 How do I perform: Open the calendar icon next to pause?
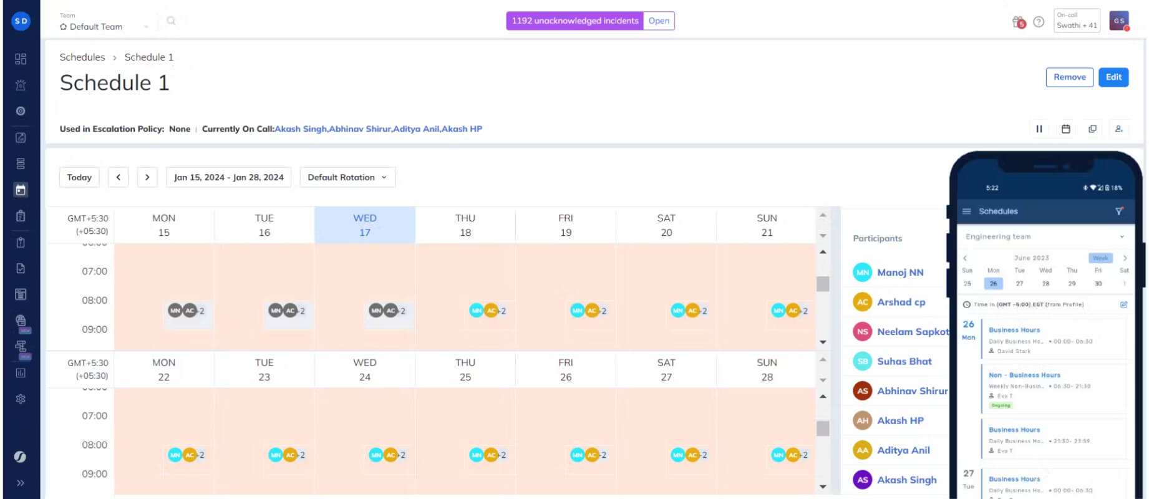pos(1065,128)
